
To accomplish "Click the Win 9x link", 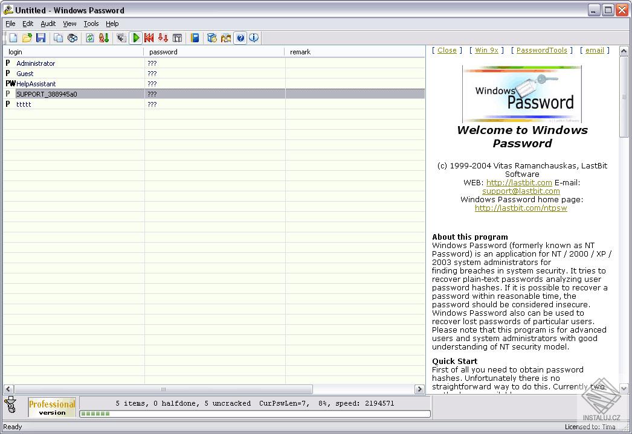I will tap(486, 50).
